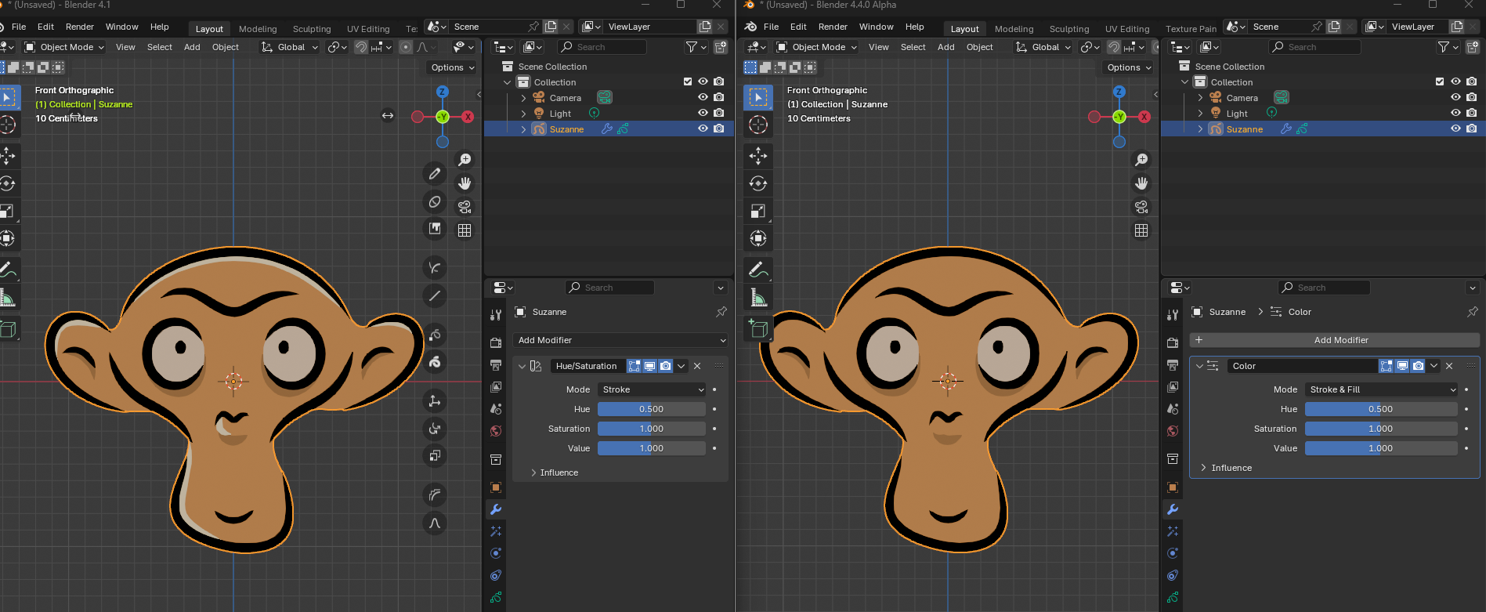Click the Y axis of Blender 4.4 navigation gizmo
This screenshot has height=612, width=1486.
click(x=1119, y=117)
